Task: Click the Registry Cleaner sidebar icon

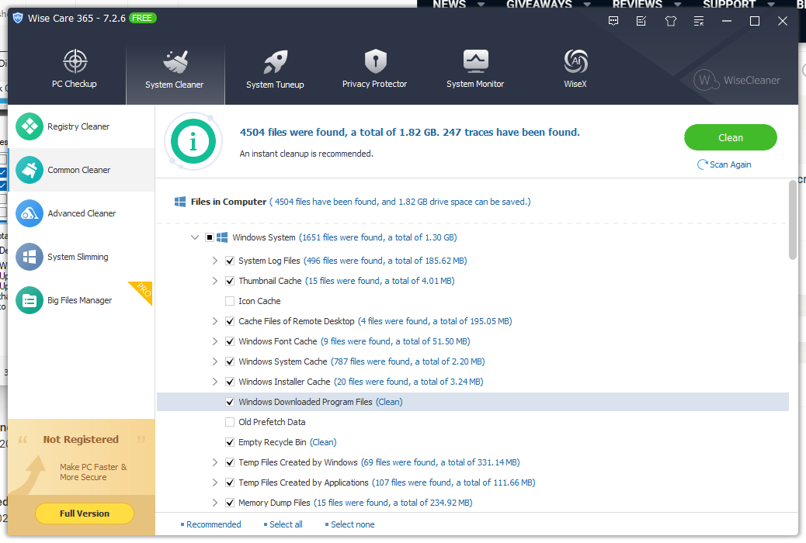Action: (x=30, y=126)
